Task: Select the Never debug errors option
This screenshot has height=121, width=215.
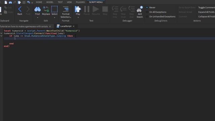Action: point(147,7)
